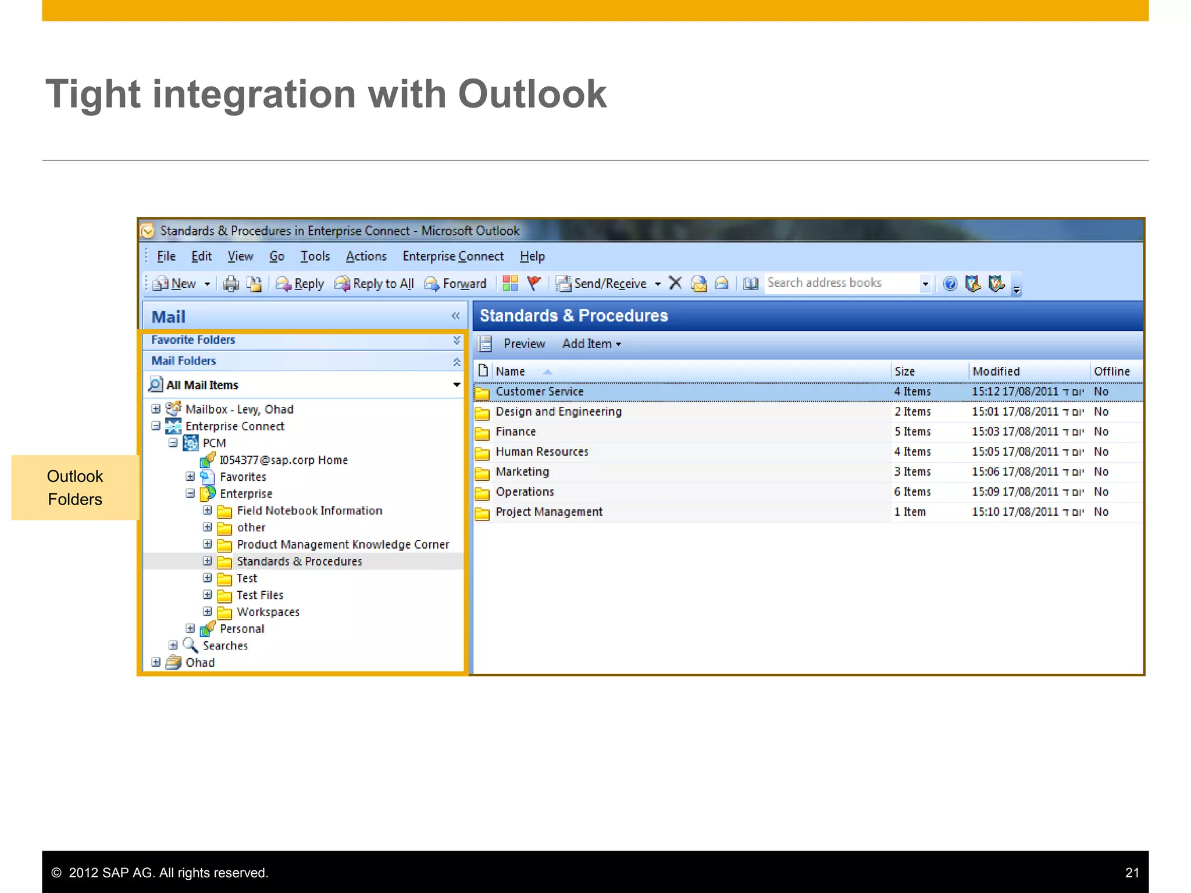Screen dimensions: 1191x893
Task: Click the Print toolbar icon
Action: tap(231, 284)
